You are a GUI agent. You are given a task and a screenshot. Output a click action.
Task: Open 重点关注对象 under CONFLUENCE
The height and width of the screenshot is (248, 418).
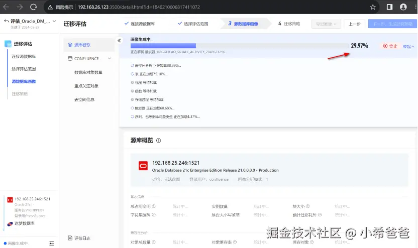[x=86, y=86]
